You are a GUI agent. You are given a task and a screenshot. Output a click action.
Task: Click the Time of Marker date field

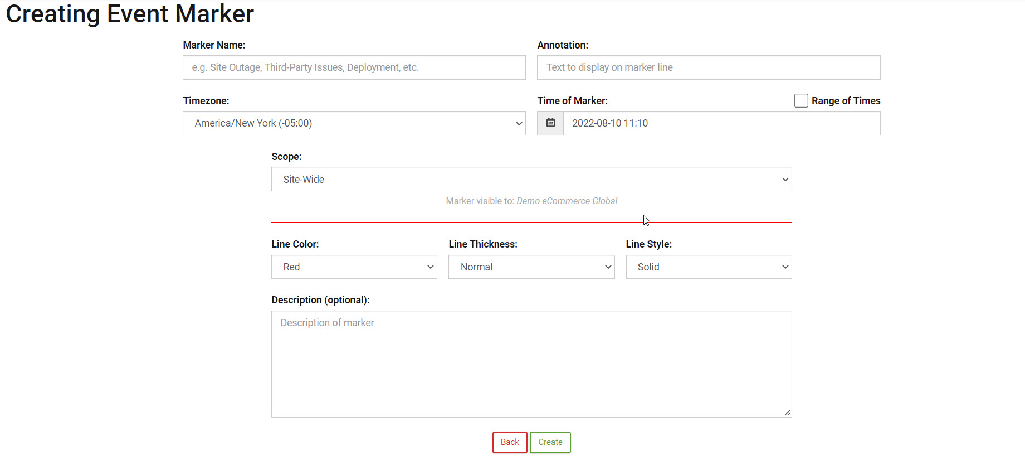pos(722,123)
